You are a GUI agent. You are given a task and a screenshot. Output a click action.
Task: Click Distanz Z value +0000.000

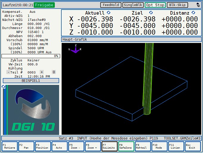click(x=179, y=32)
